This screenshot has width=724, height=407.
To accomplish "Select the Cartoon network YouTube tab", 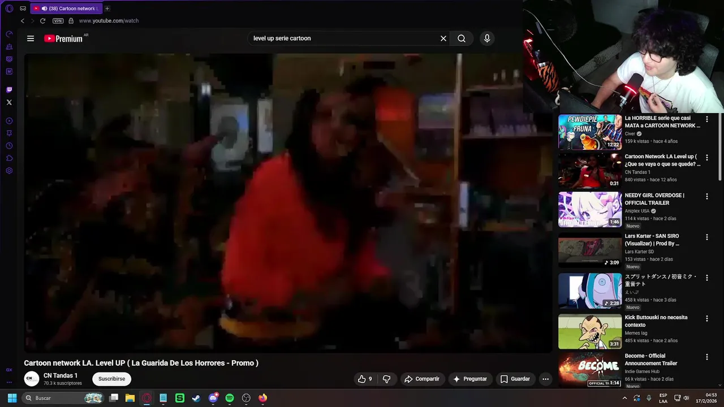I will tap(65, 8).
